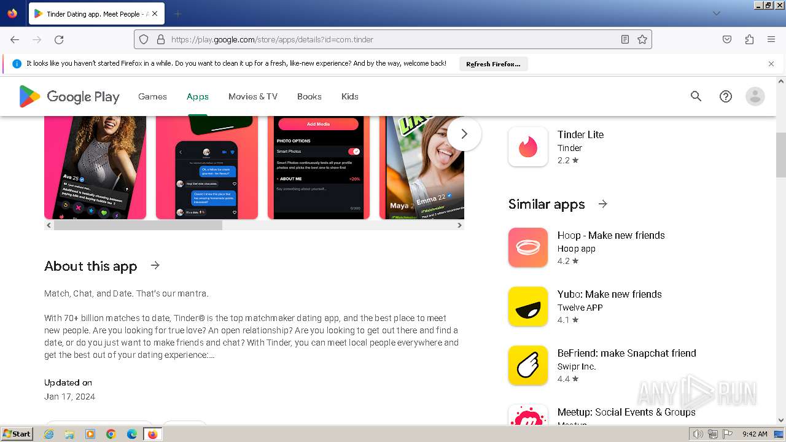
Task: Bookmark this page with the star
Action: click(642, 39)
